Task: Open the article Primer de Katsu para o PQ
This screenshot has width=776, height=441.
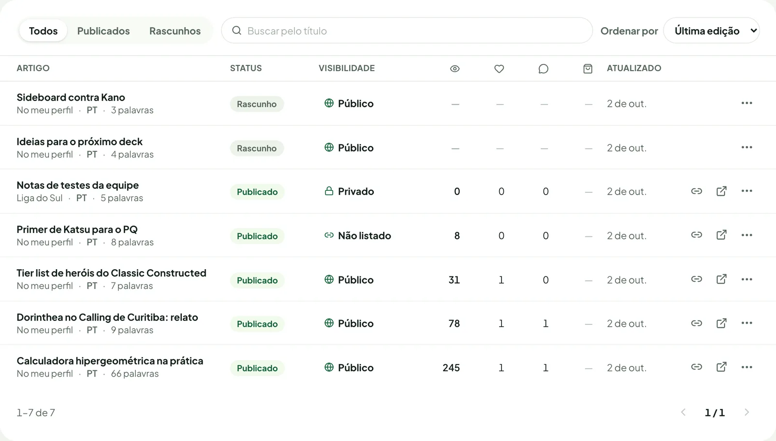Action: [x=77, y=229]
